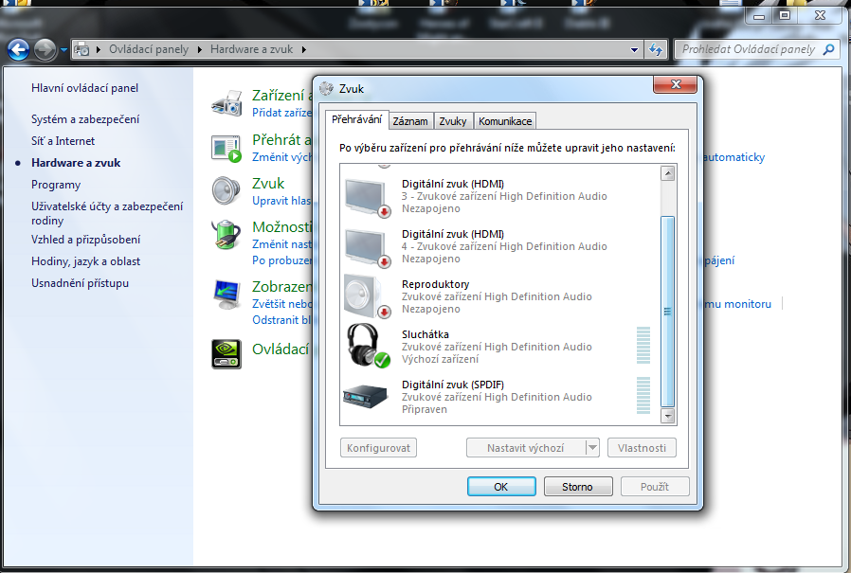Image resolution: width=851 pixels, height=573 pixels.
Task: Expand the root arrow before Ovládací panely
Action: 99,49
